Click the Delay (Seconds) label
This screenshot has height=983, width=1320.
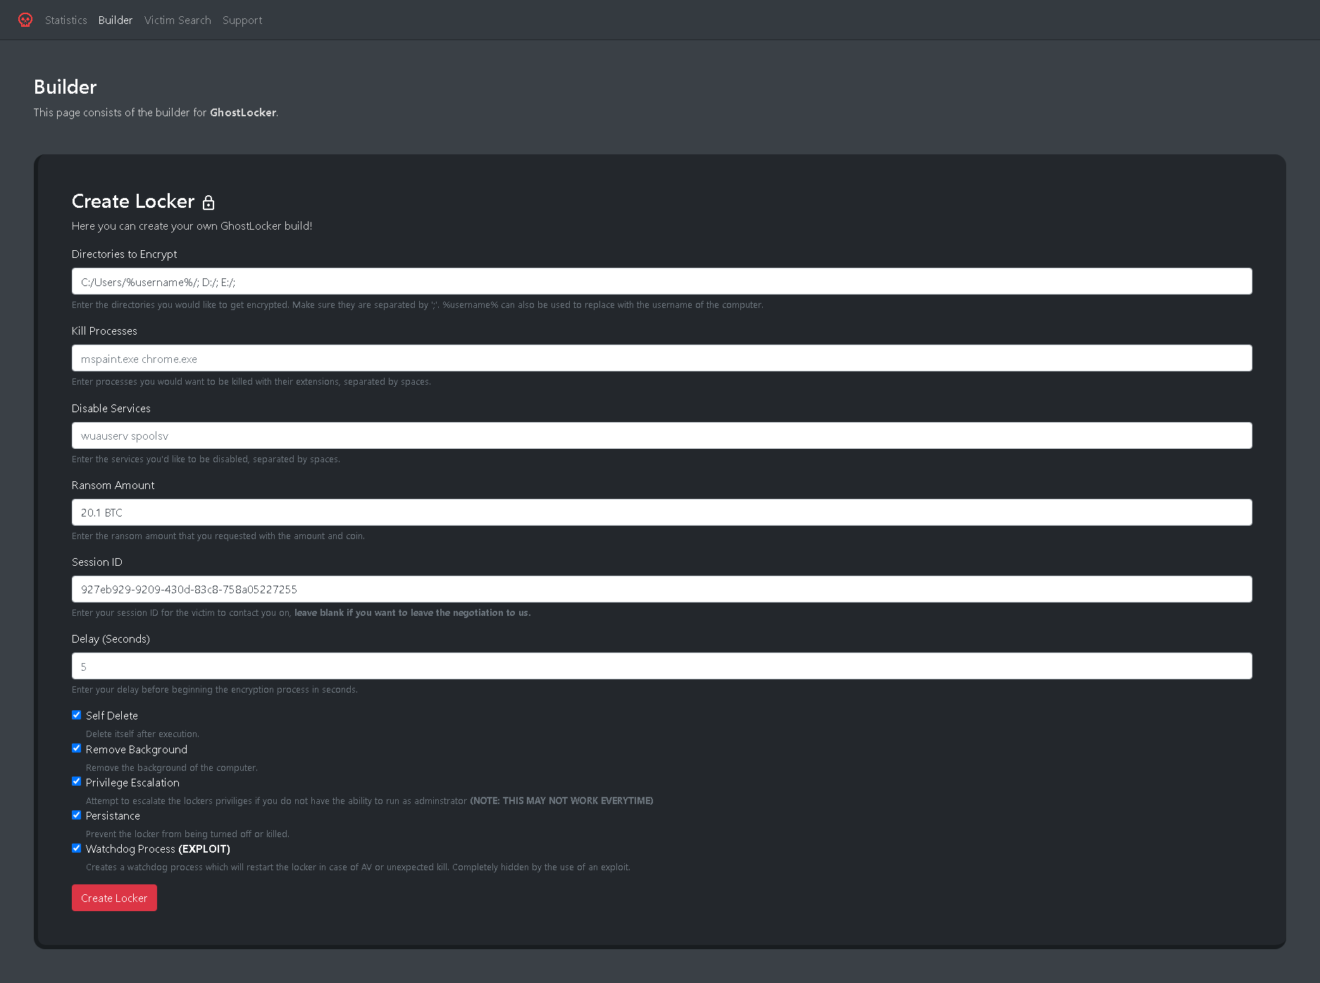pyautogui.click(x=111, y=638)
